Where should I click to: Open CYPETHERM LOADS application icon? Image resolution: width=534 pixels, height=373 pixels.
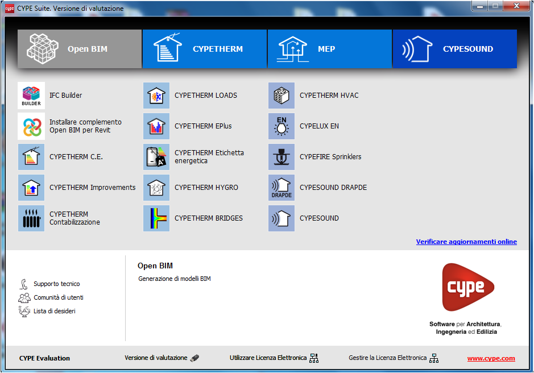156,96
